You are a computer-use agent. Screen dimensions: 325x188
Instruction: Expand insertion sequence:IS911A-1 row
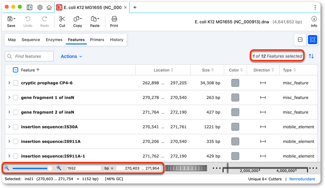[9, 156]
